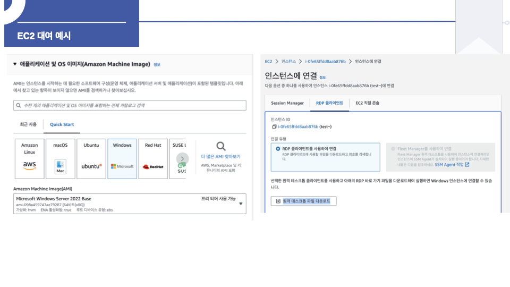Switch to the Session Manager tab

[x=287, y=103]
